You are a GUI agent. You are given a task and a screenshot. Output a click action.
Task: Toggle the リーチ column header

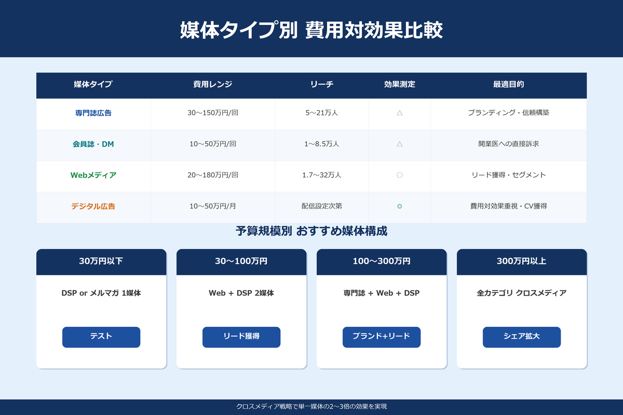point(321,85)
